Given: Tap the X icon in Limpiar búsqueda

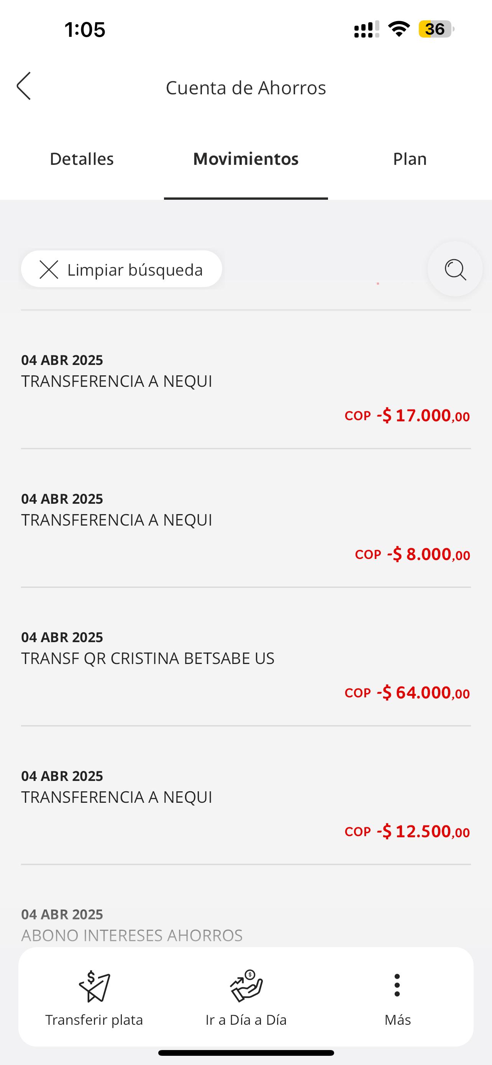Looking at the screenshot, I should pyautogui.click(x=49, y=270).
